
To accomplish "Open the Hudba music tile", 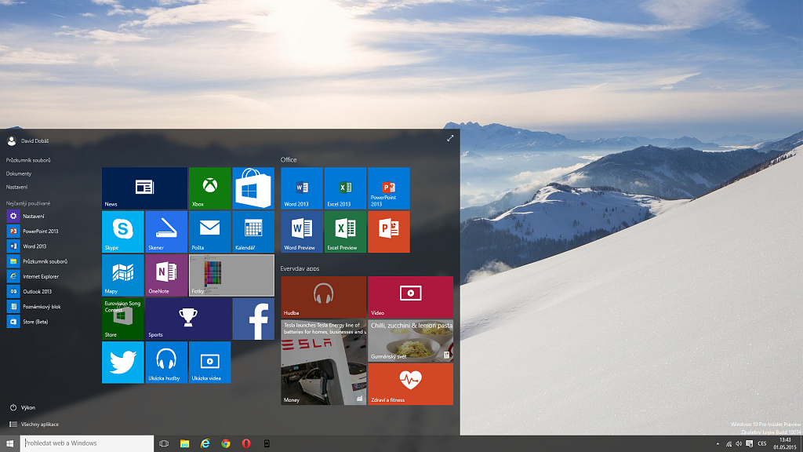I will coord(323,297).
